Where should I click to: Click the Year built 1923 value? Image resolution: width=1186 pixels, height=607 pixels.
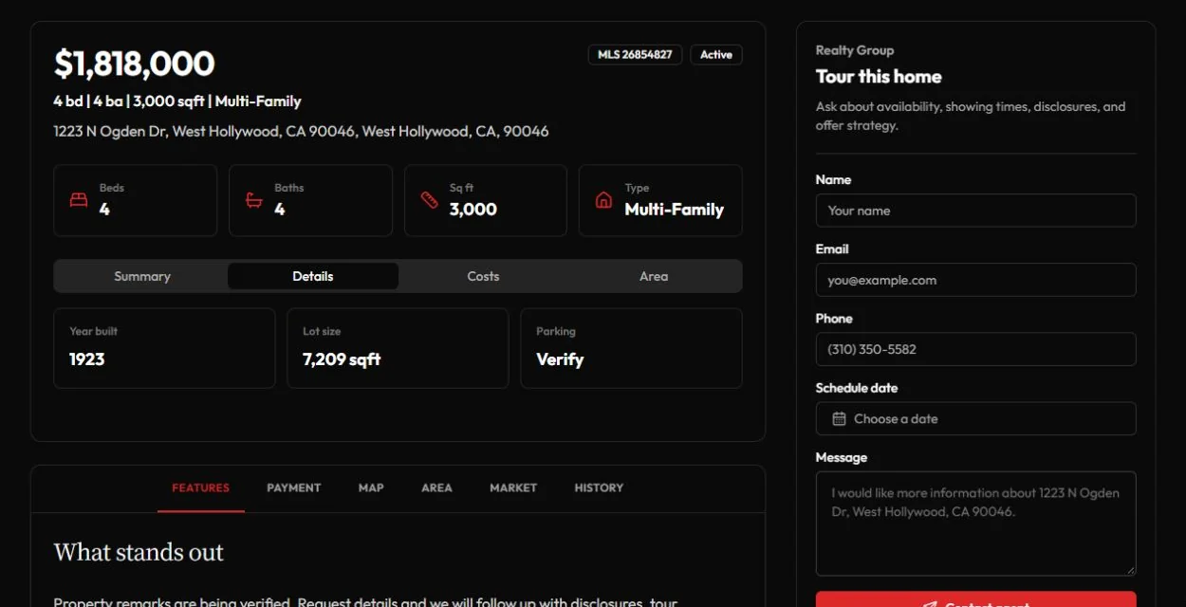point(87,359)
